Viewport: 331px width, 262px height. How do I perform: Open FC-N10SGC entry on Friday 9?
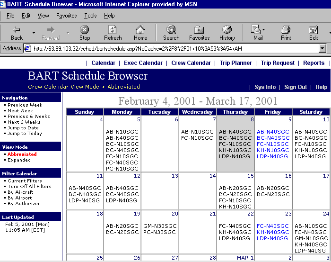(272, 144)
